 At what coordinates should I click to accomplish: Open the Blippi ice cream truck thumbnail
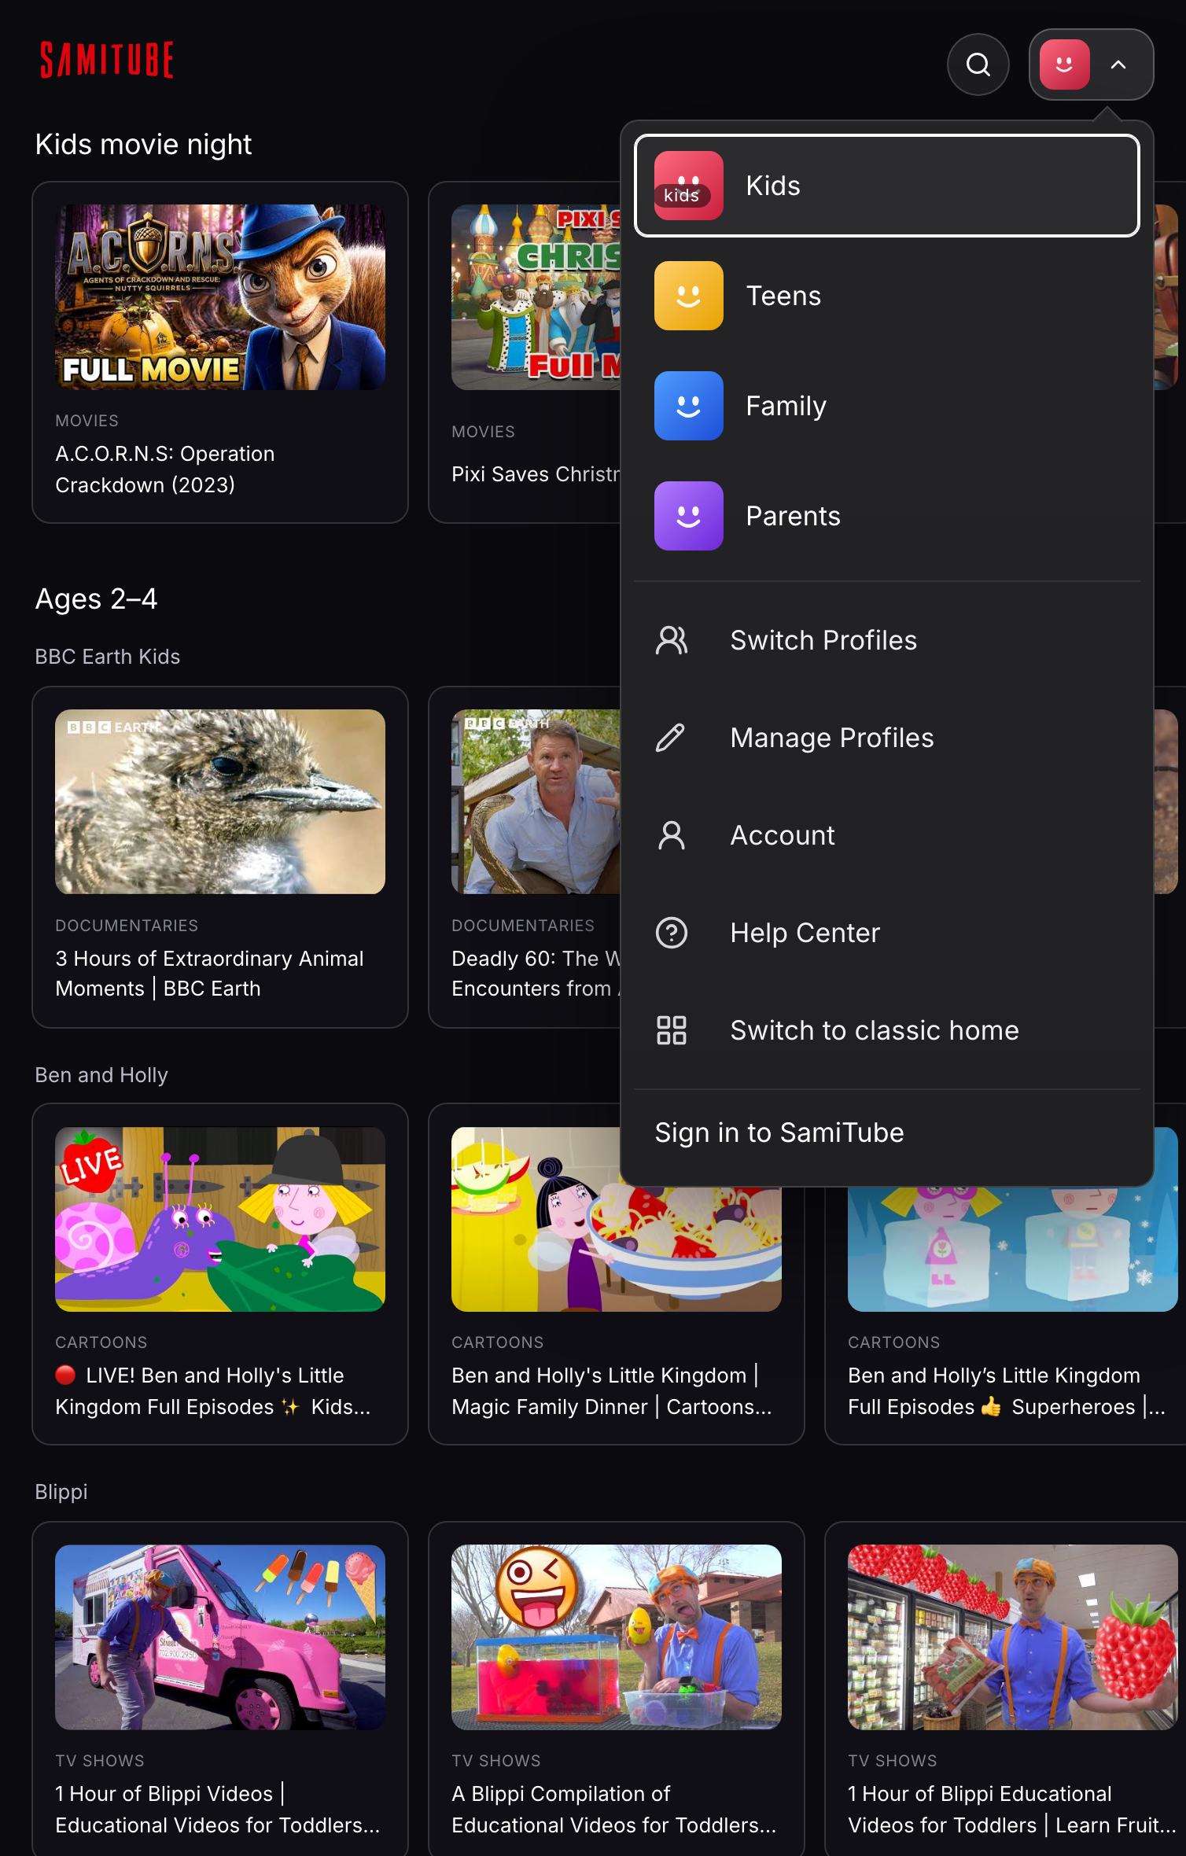tap(220, 1637)
